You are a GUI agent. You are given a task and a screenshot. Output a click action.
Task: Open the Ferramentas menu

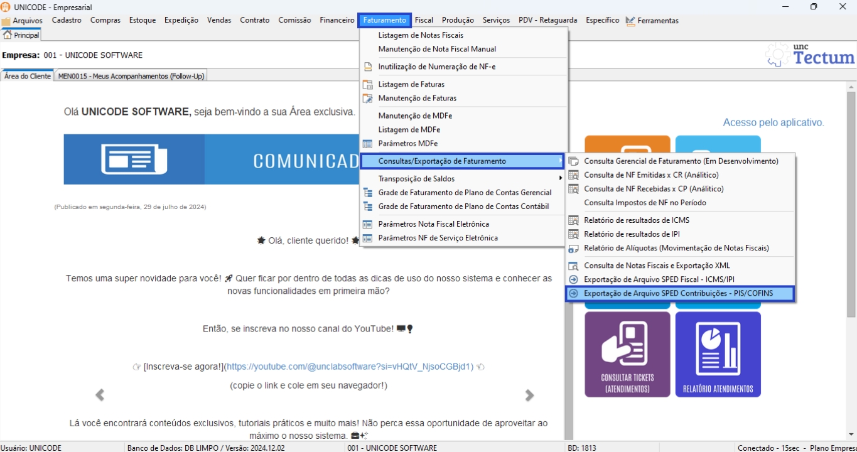(657, 21)
